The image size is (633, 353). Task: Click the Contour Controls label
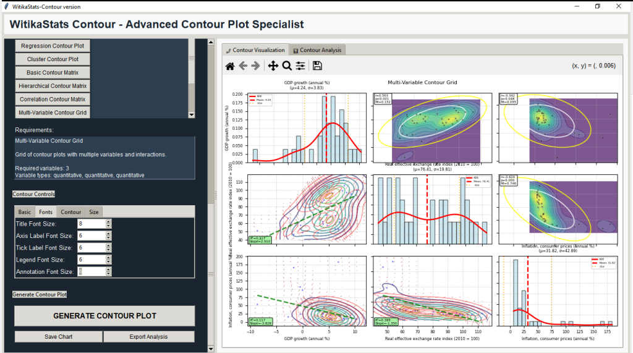tap(33, 194)
